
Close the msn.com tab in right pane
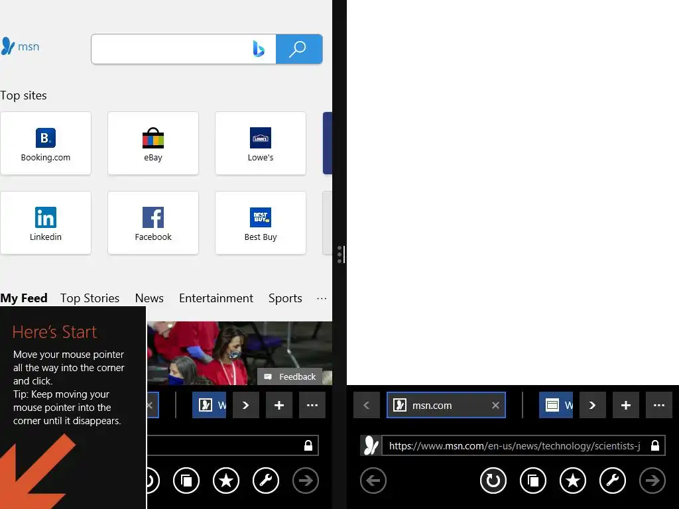(x=495, y=405)
